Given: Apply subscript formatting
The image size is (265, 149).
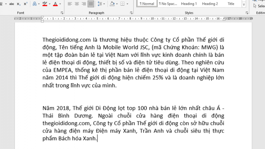Looking at the screenshot, I should click(x=19, y=4).
